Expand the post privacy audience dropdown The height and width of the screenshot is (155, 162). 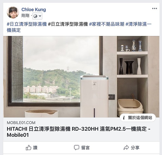38,16
